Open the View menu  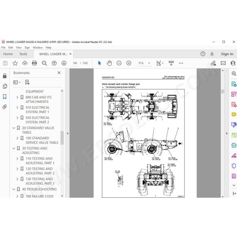(19, 47)
